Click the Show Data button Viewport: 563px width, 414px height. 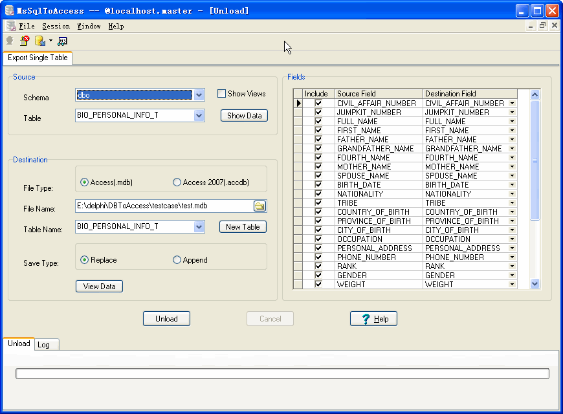pos(244,116)
